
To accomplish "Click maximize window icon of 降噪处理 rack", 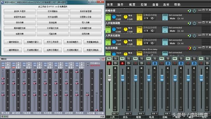I will (x=203, y=10).
